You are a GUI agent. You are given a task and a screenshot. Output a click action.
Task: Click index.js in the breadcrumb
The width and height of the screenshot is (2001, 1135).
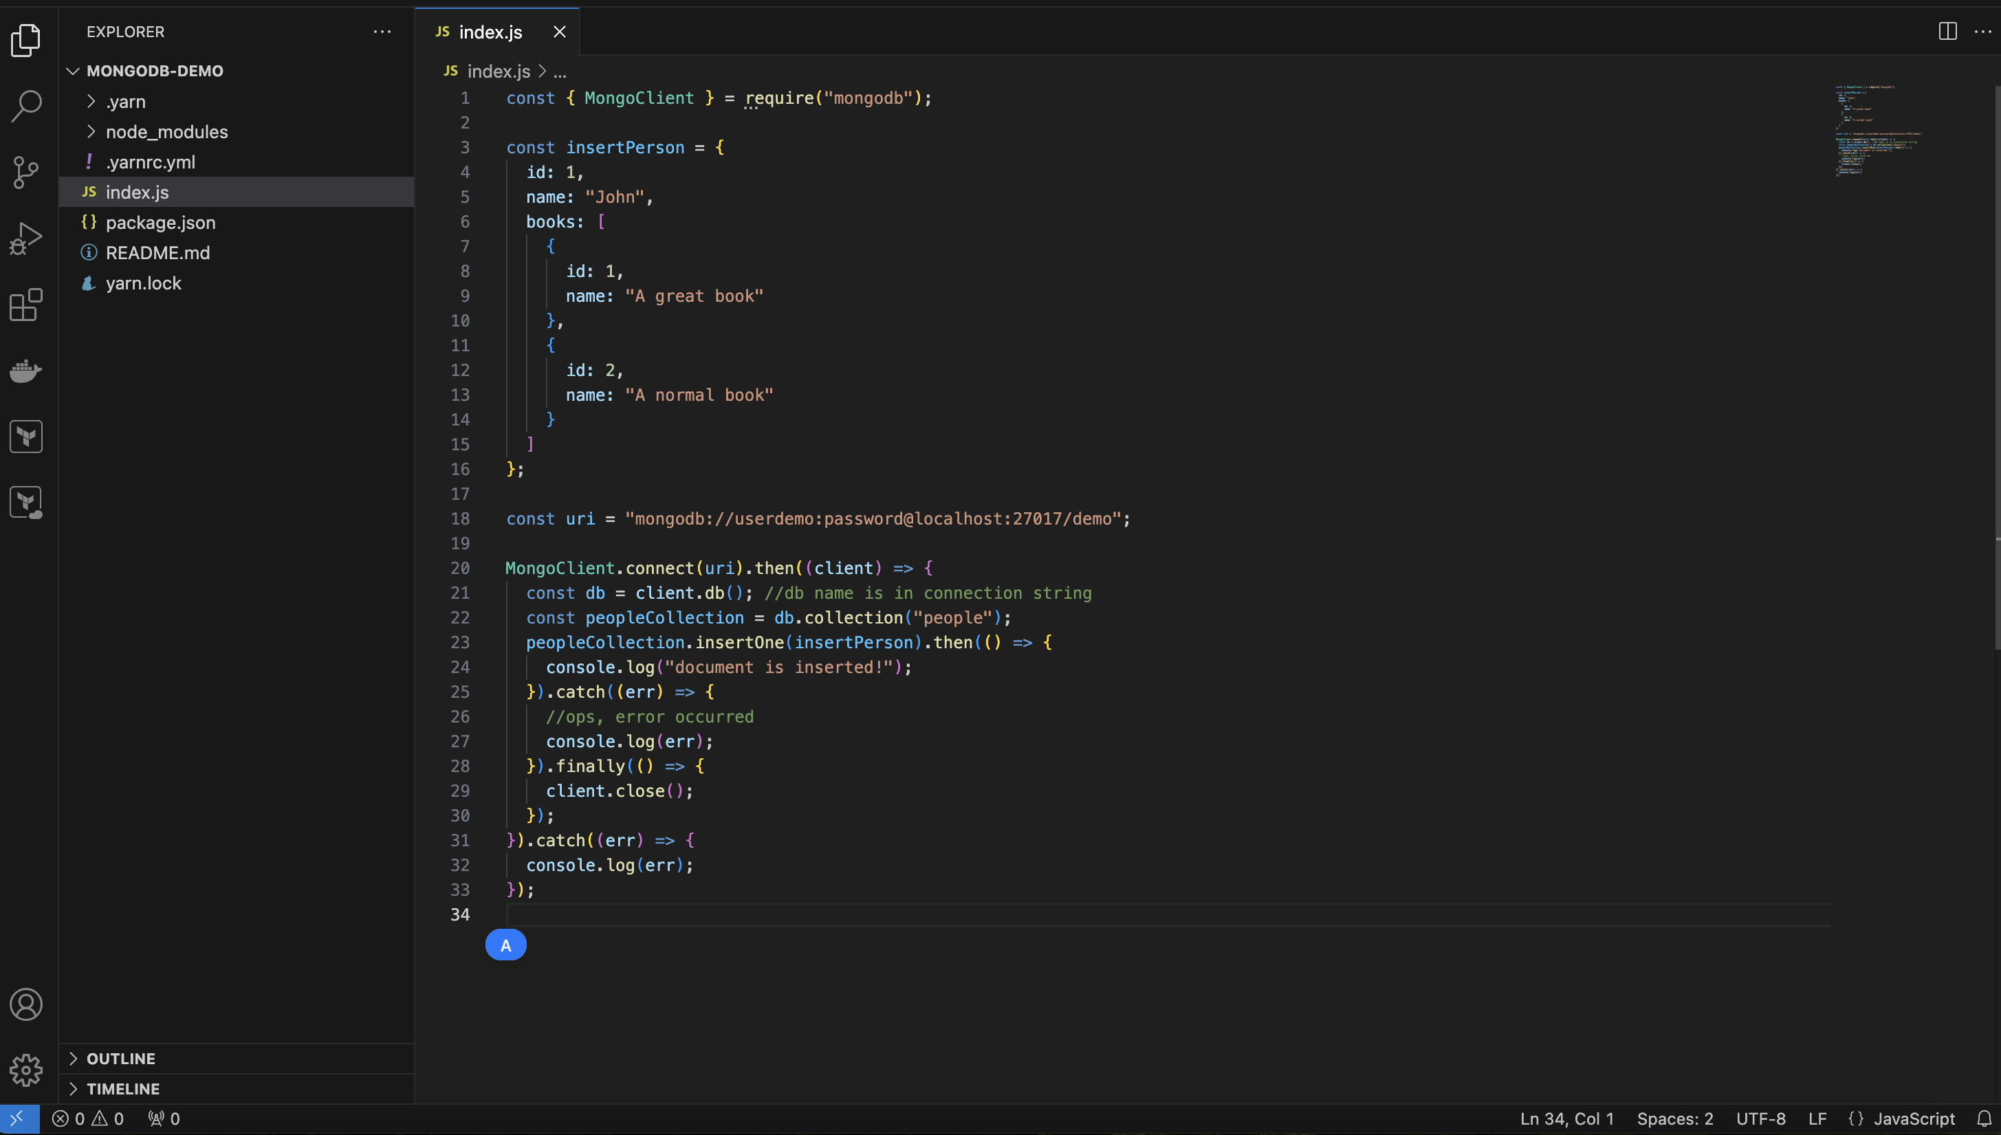[499, 71]
